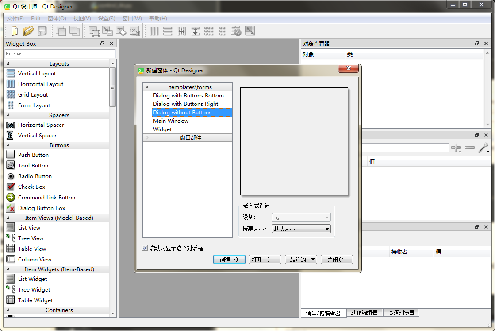
Task: Open the 最近的 dropdown button
Action: click(301, 260)
